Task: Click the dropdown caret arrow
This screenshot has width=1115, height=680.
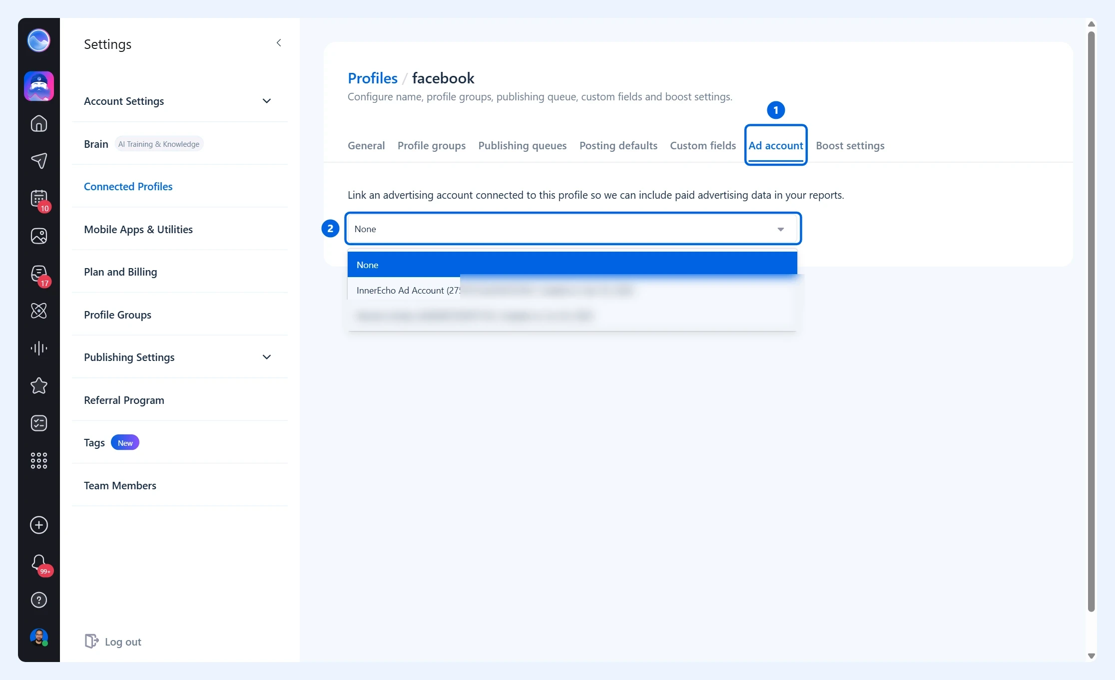Action: point(780,229)
